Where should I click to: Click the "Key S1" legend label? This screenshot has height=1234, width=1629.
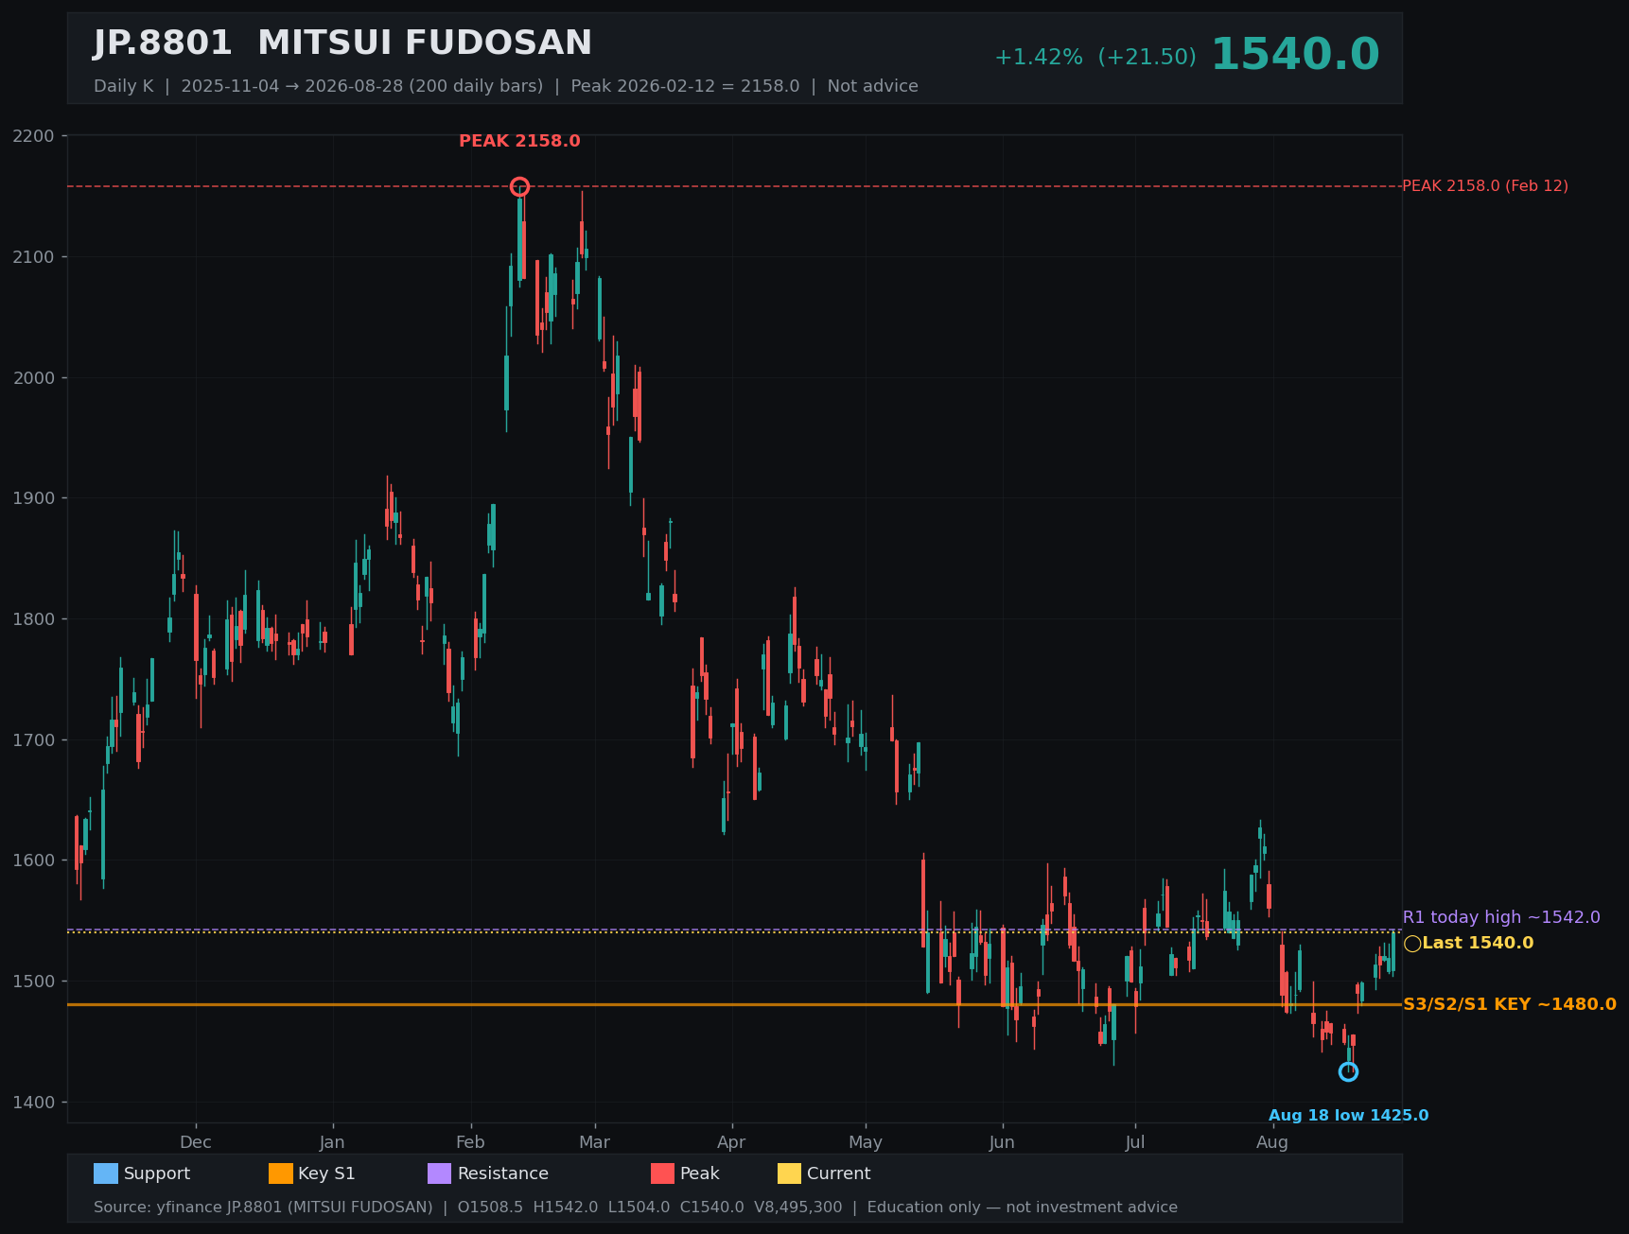[x=326, y=1173]
